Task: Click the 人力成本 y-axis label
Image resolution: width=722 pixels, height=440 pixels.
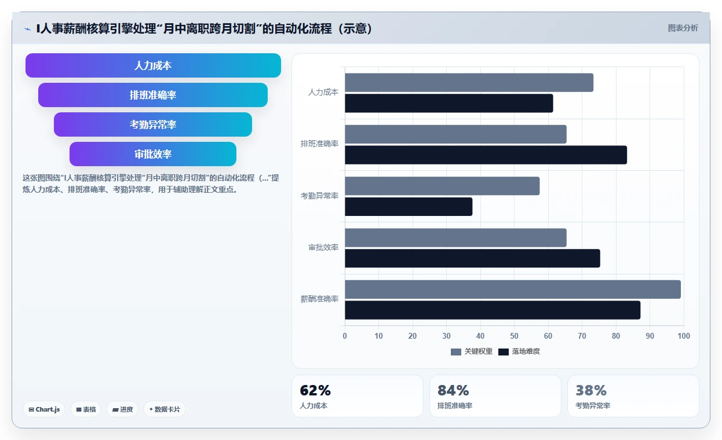Action: click(323, 92)
